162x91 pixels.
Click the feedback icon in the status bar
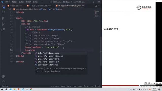click(96, 86)
